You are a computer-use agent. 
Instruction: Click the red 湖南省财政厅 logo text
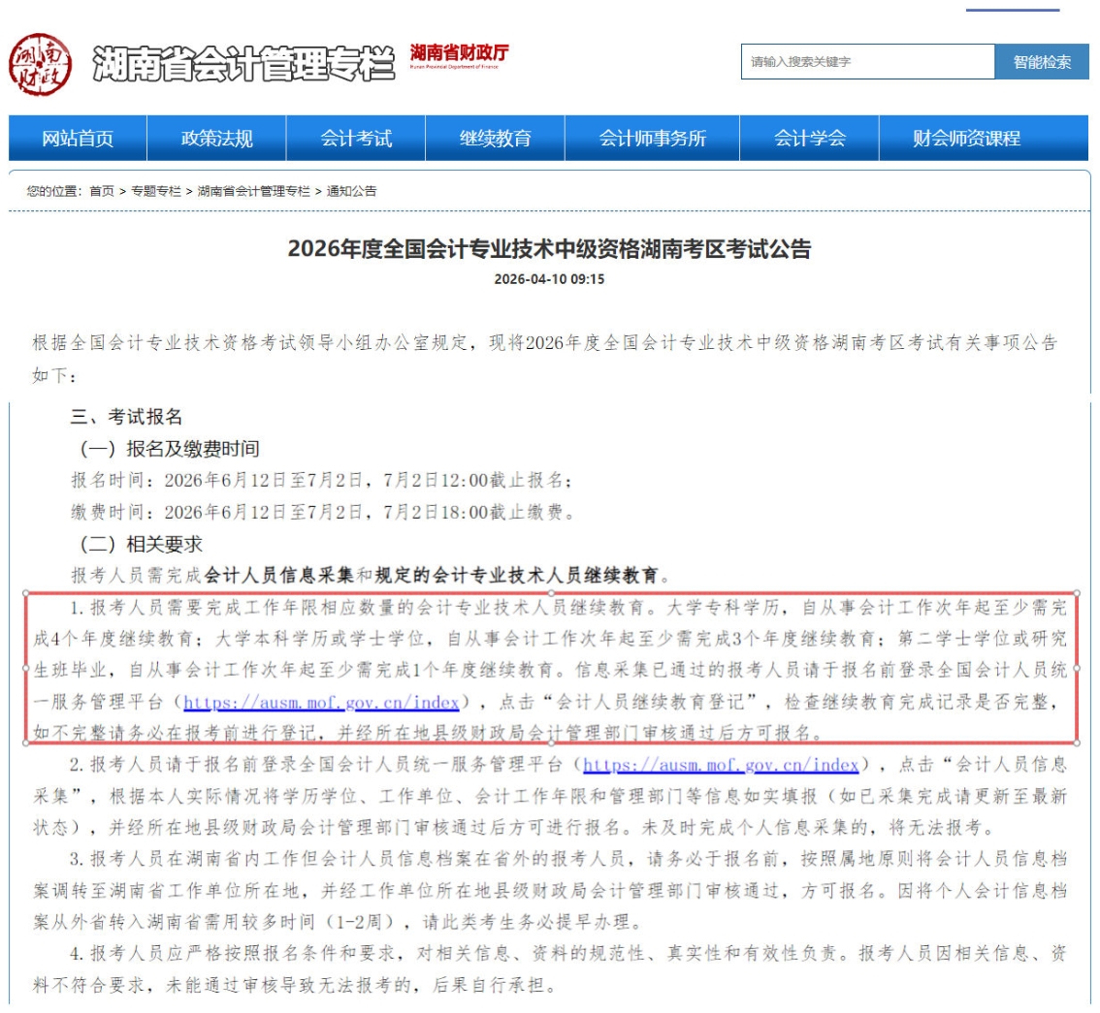click(459, 55)
